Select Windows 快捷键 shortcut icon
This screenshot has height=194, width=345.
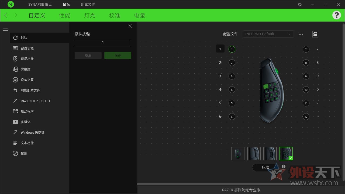pyautogui.click(x=15, y=133)
